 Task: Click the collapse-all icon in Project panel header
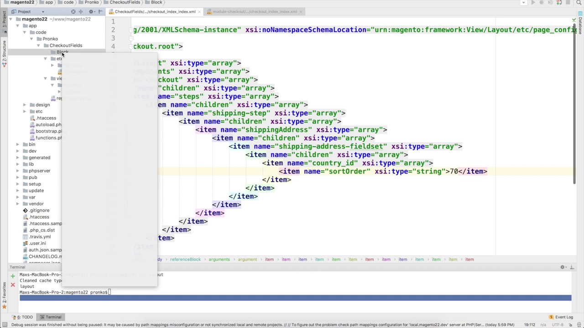81,11
